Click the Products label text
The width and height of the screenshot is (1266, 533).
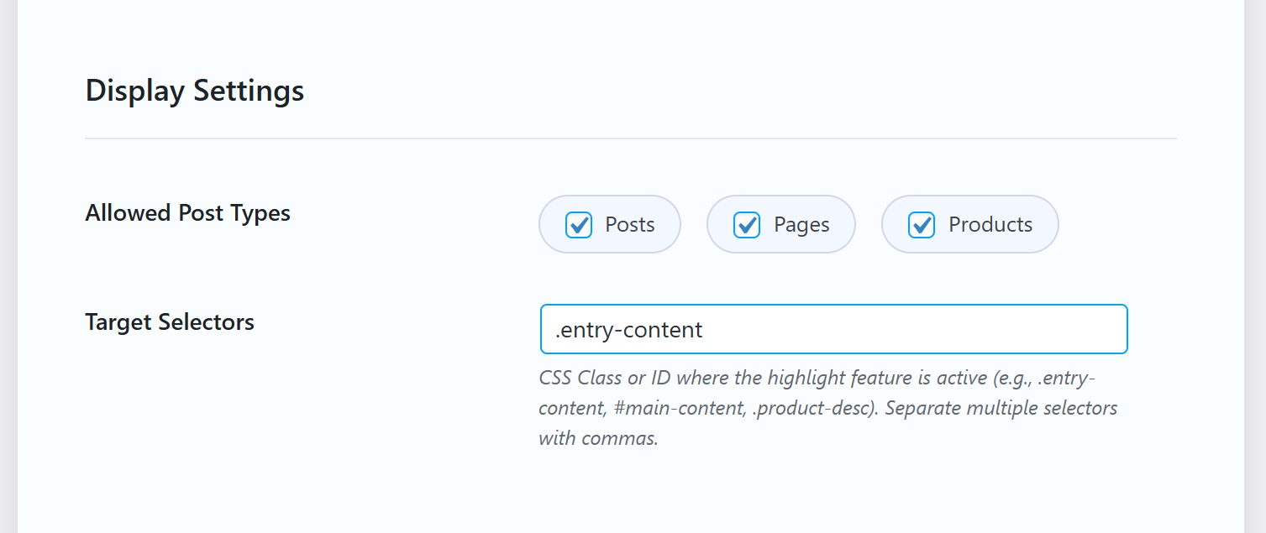click(x=990, y=224)
